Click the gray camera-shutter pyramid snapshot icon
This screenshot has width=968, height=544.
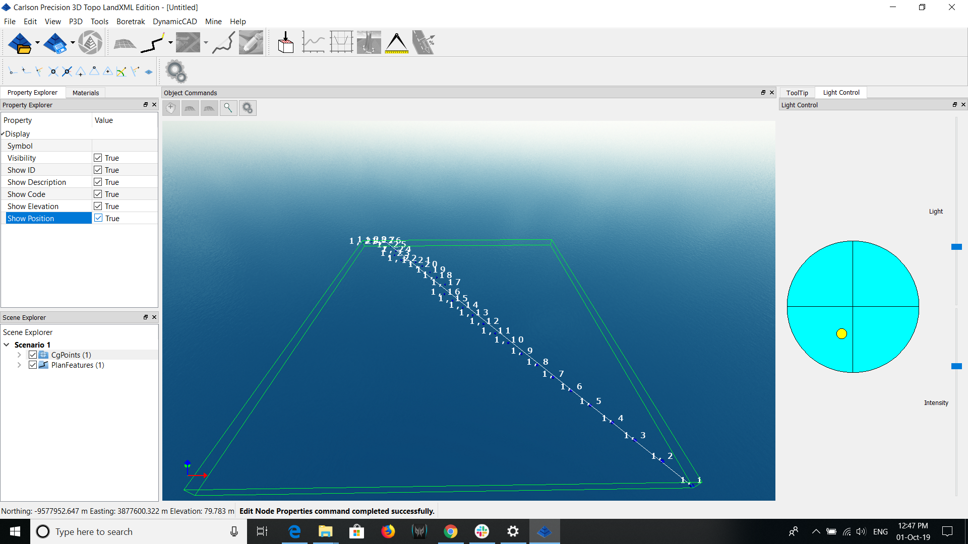pyautogui.click(x=91, y=43)
